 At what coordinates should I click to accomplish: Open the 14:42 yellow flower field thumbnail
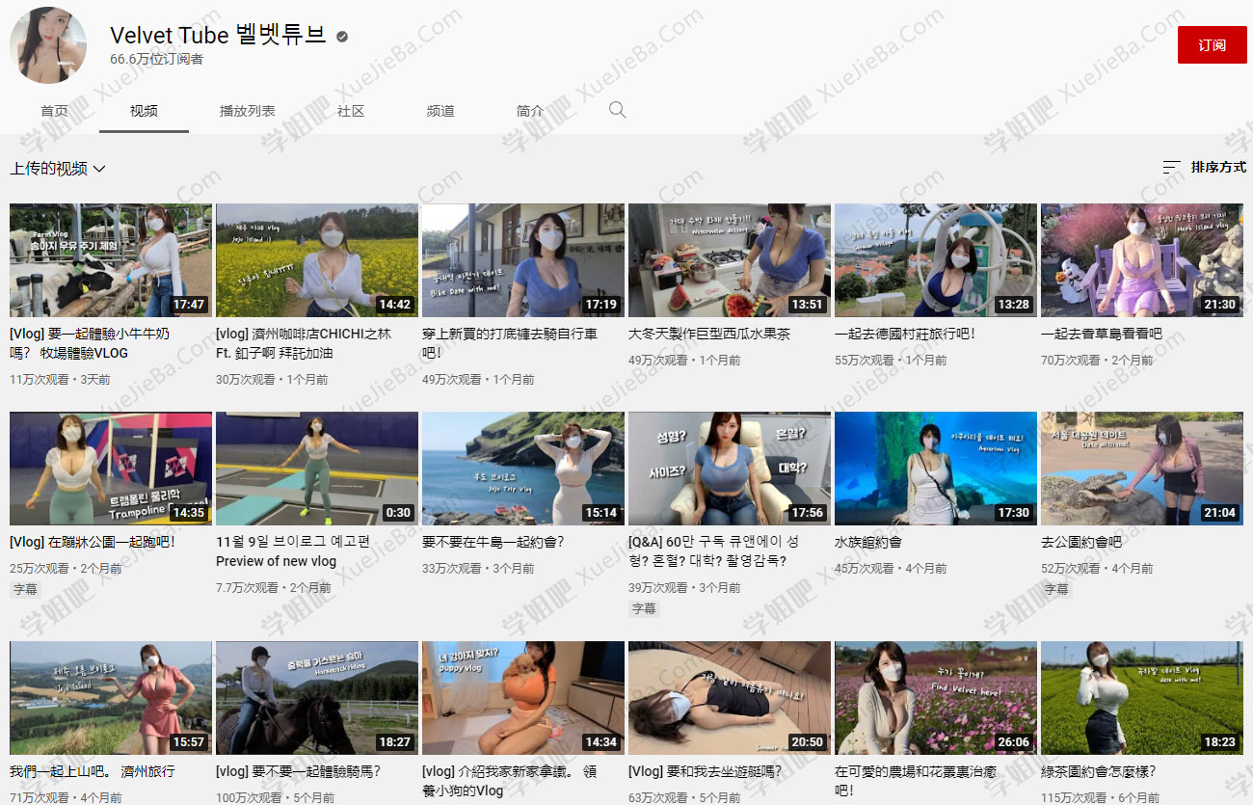(x=317, y=260)
